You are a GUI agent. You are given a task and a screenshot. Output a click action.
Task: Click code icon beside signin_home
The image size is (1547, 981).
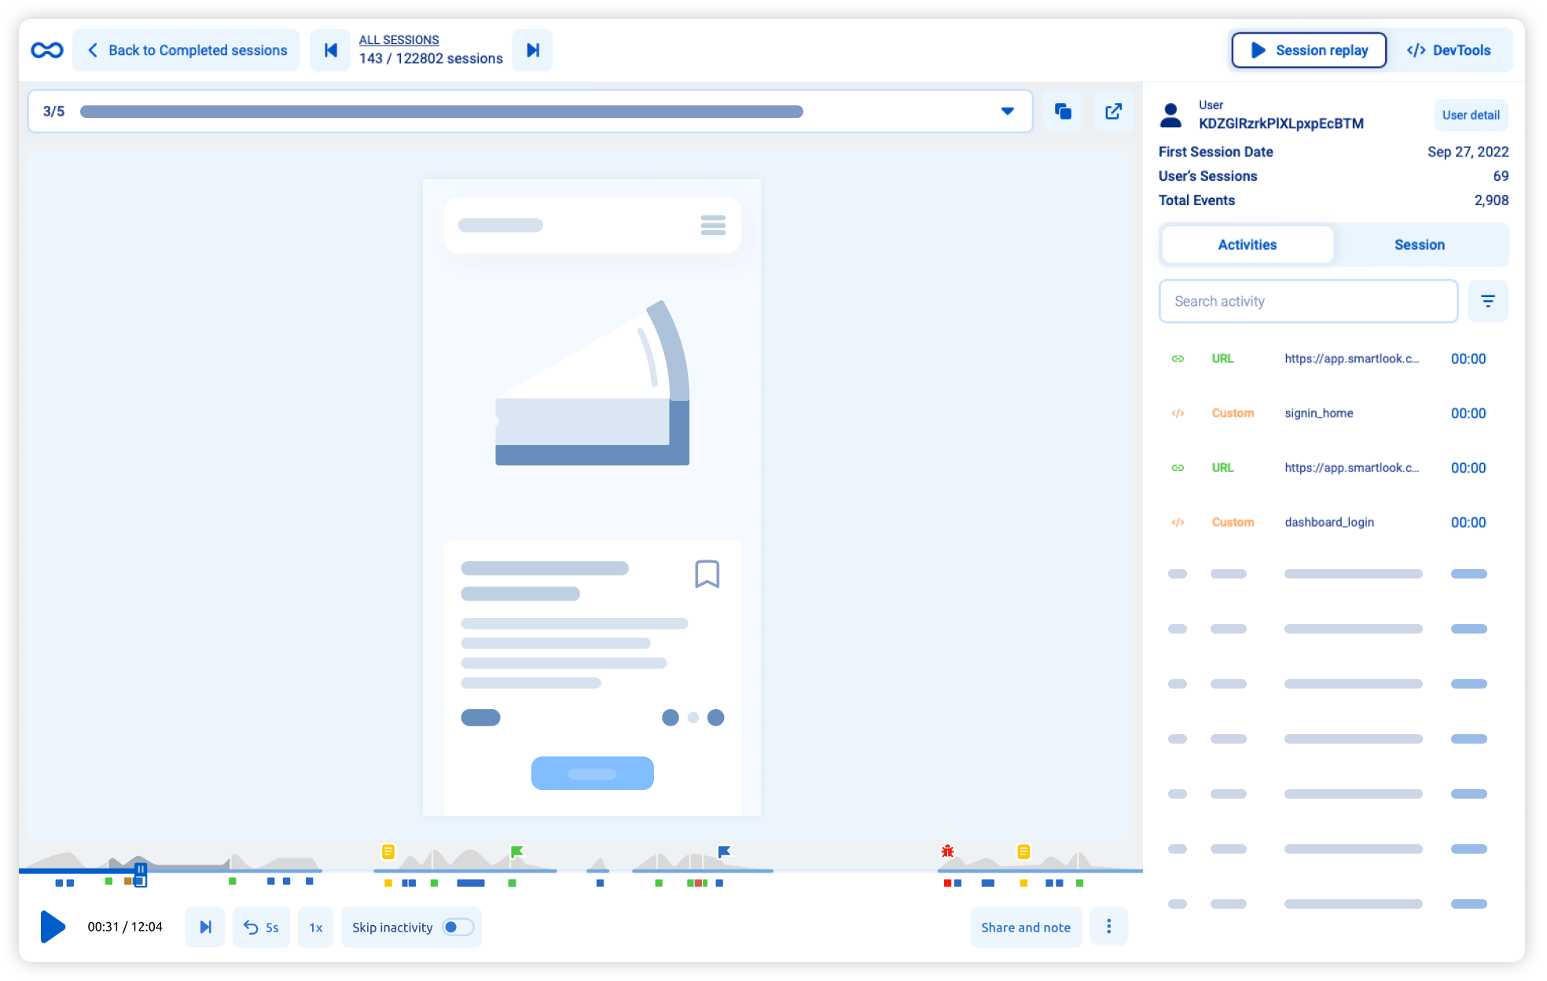[x=1178, y=413]
